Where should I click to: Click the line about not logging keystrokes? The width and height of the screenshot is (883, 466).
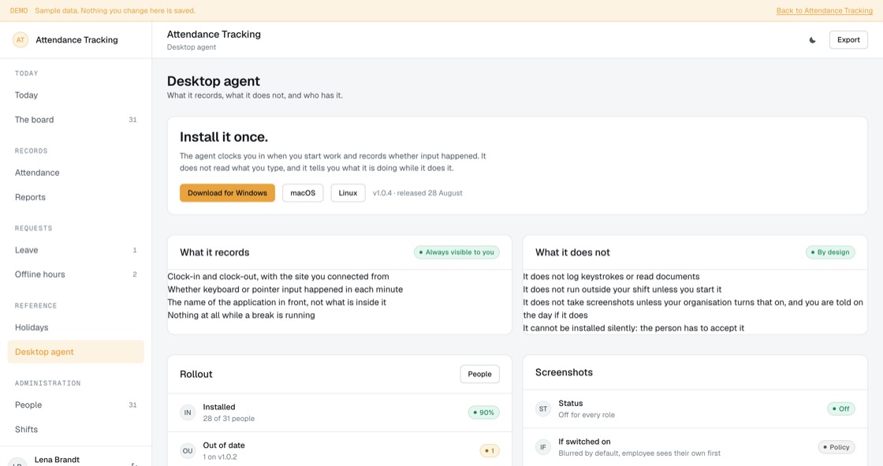click(611, 277)
